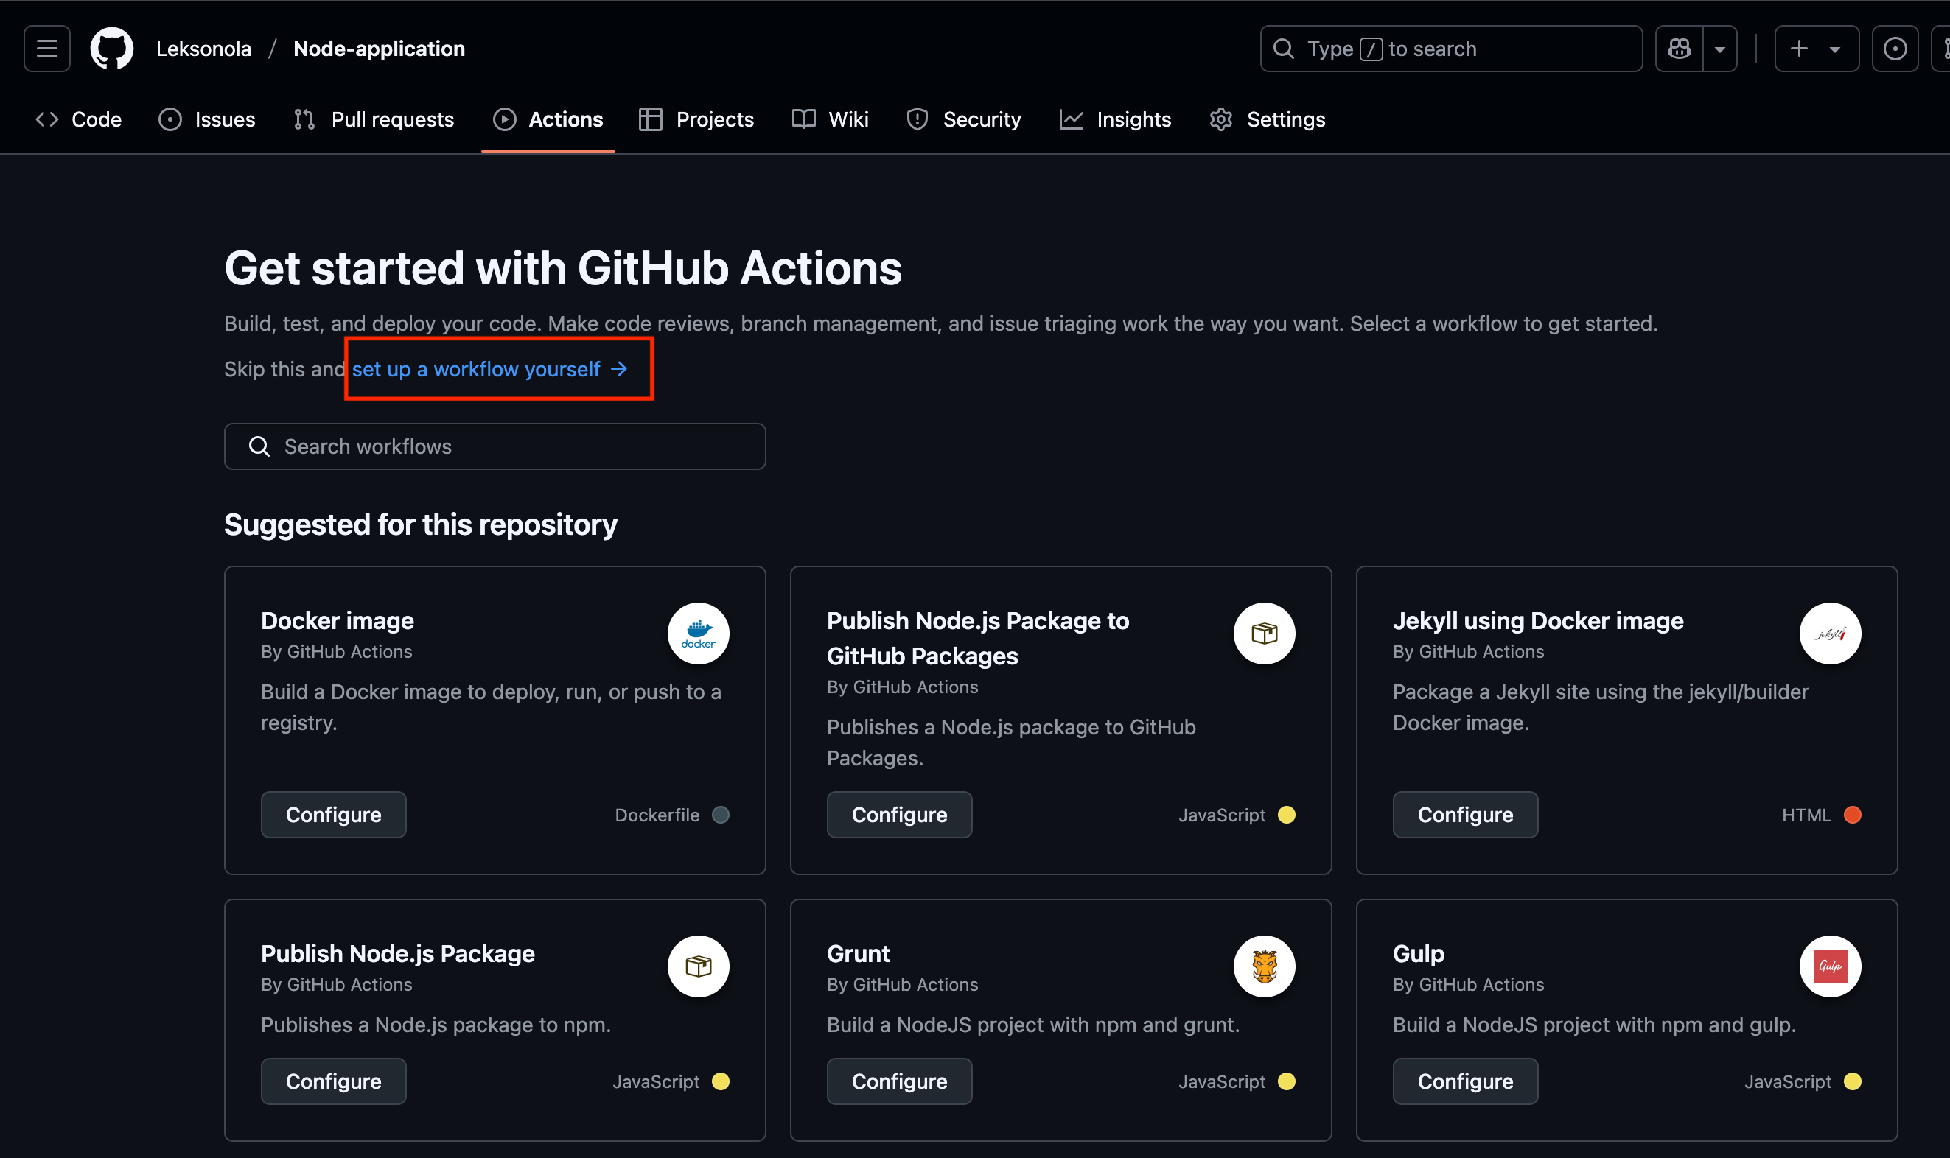Open the repository Settings tab
Viewport: 1950px width, 1158px height.
1267,119
